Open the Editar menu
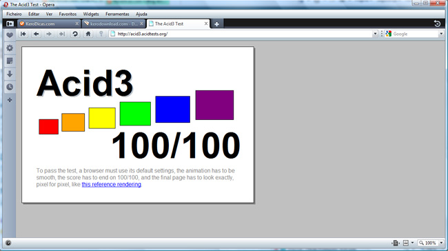Image resolution: width=448 pixels, height=251 pixels. coord(34,14)
